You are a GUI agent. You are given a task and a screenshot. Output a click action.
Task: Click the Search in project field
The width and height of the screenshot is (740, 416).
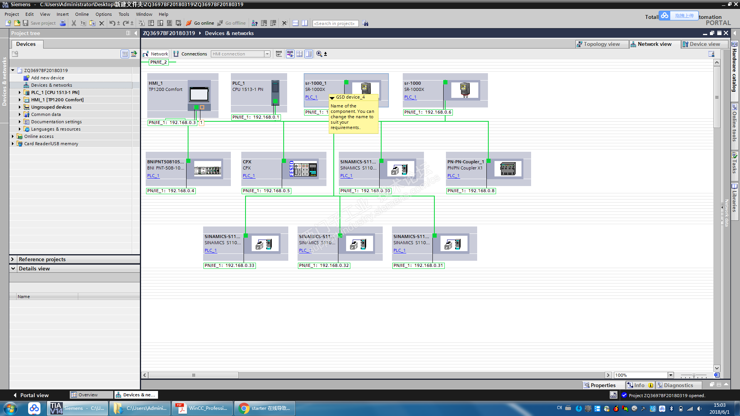[x=335, y=23]
